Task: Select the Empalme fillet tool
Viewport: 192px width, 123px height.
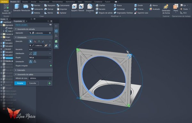Action: point(90,8)
